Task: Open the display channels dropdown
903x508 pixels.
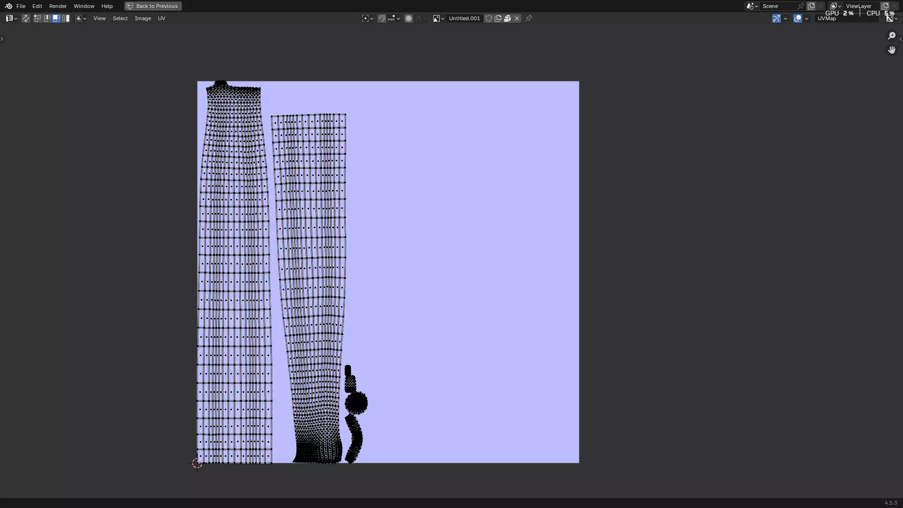Action: 892,18
